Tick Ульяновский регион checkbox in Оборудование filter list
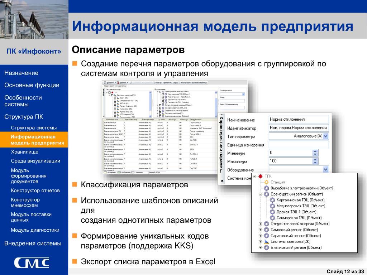 [x=160, y=116]
